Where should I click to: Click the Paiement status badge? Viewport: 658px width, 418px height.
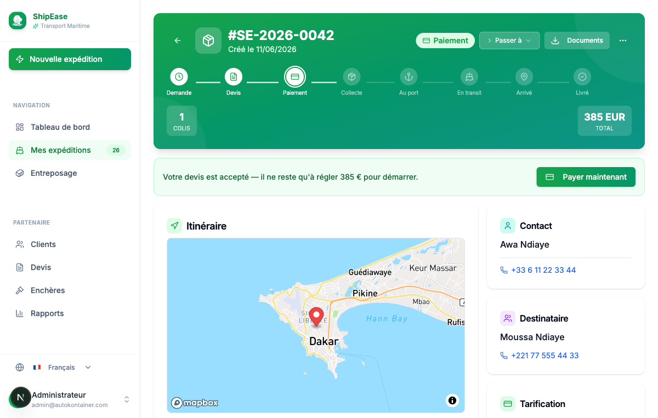pos(445,41)
